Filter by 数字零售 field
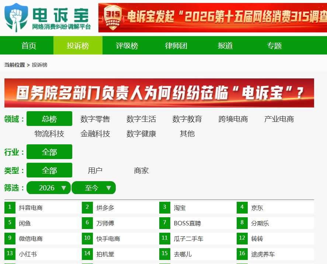Viewport: 327px width, 264px height. pyautogui.click(x=95, y=119)
